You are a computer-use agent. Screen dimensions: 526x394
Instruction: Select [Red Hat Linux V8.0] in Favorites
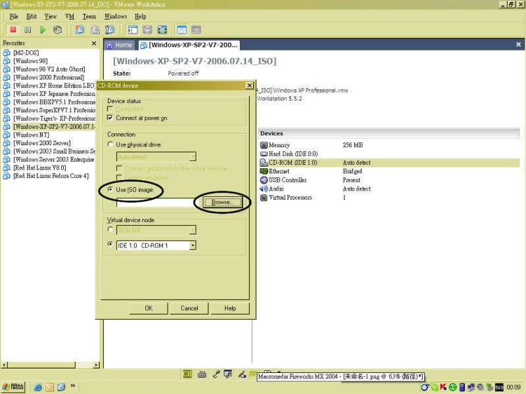(x=39, y=168)
